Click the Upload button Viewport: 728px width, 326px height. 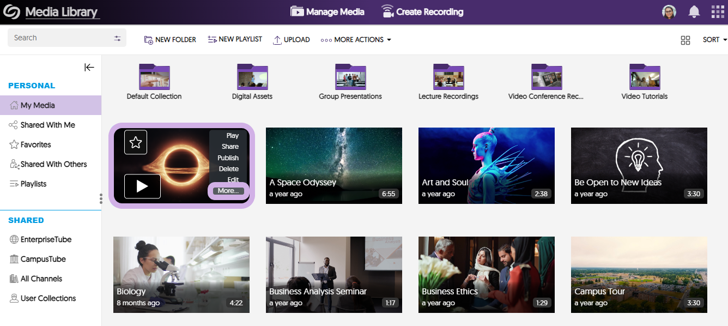click(x=292, y=40)
